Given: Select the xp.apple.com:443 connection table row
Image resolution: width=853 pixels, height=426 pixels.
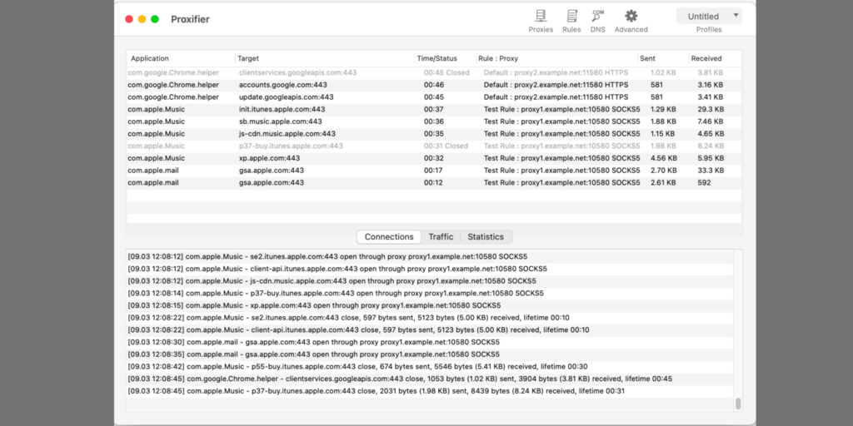Looking at the screenshot, I should coord(434,158).
